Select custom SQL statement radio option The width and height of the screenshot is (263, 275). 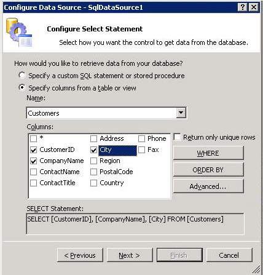(22, 75)
